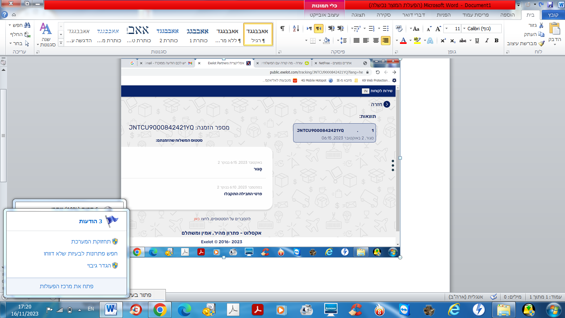Apply superscript formatting (x² icon)
This screenshot has width=565, height=318.
(x=443, y=41)
